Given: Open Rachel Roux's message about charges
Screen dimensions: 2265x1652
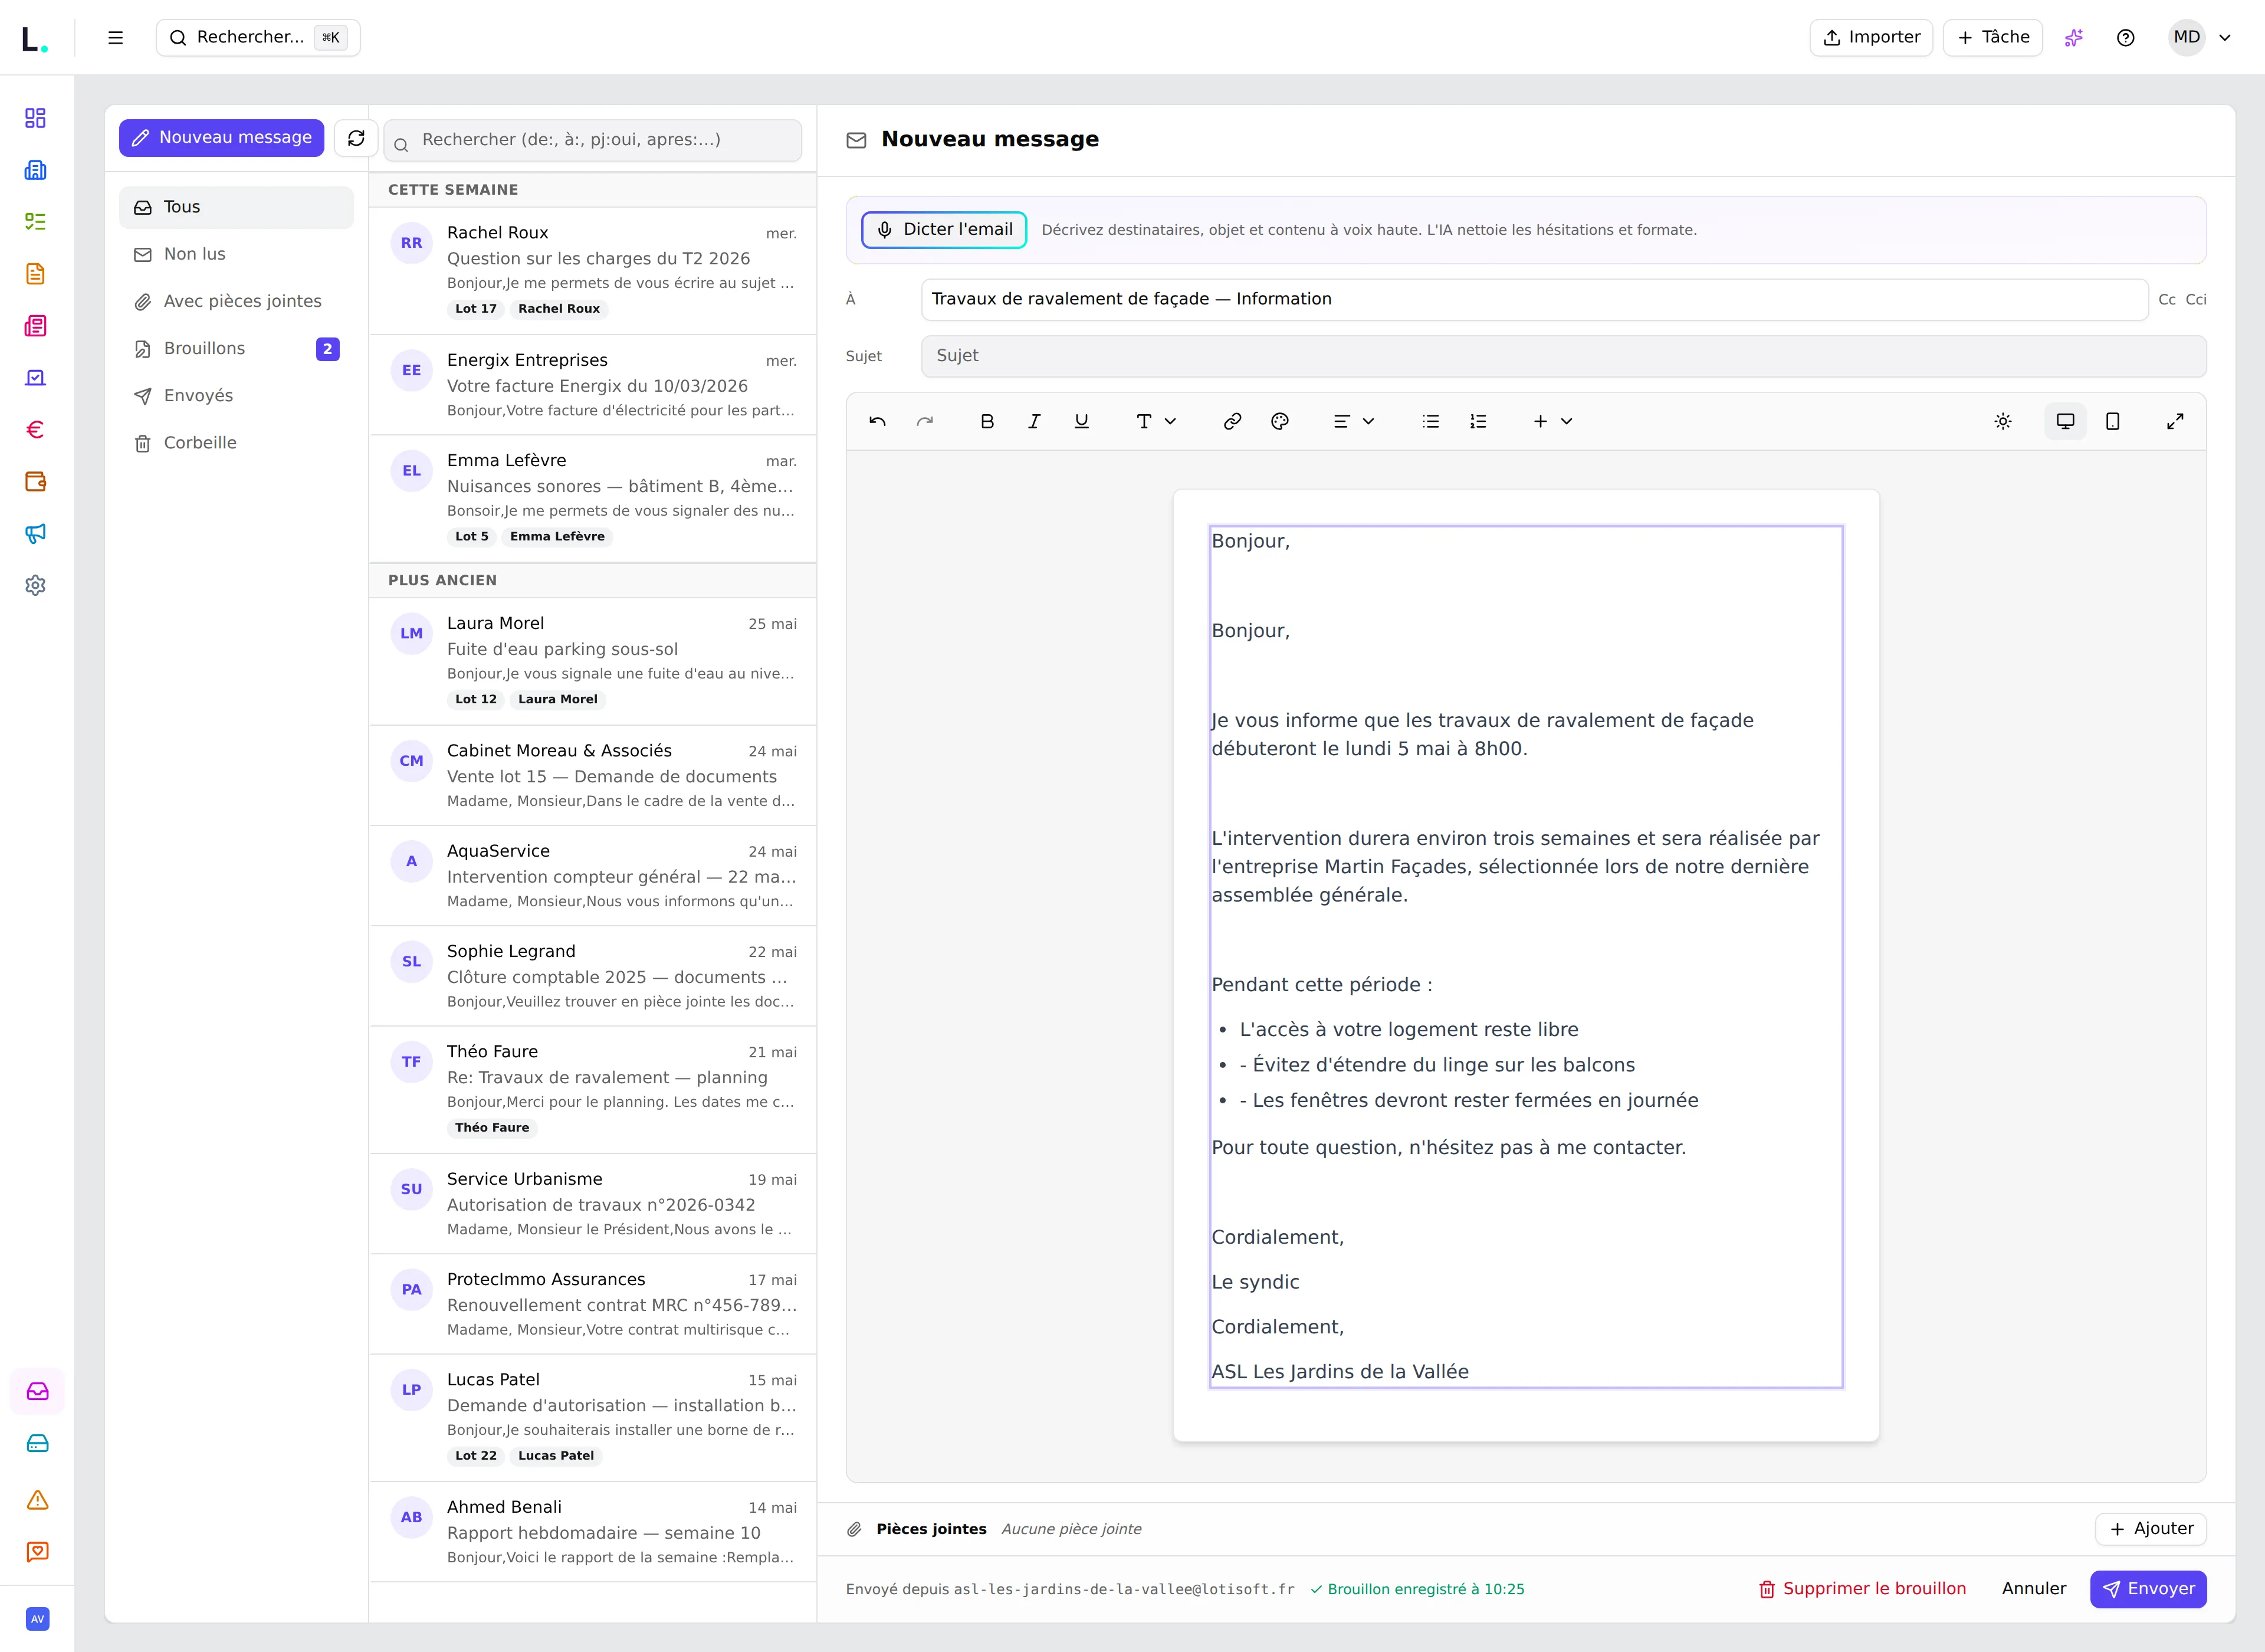Looking at the screenshot, I should [x=593, y=271].
